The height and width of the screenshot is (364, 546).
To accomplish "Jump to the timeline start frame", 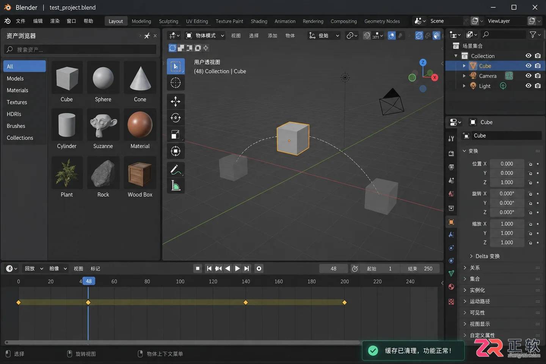I will (209, 268).
